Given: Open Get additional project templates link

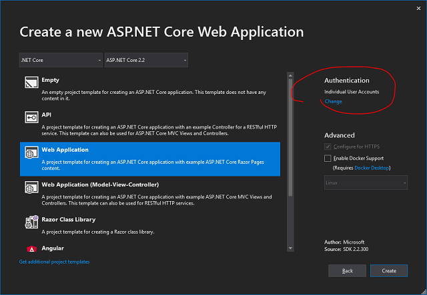Looking at the screenshot, I should coord(54,262).
